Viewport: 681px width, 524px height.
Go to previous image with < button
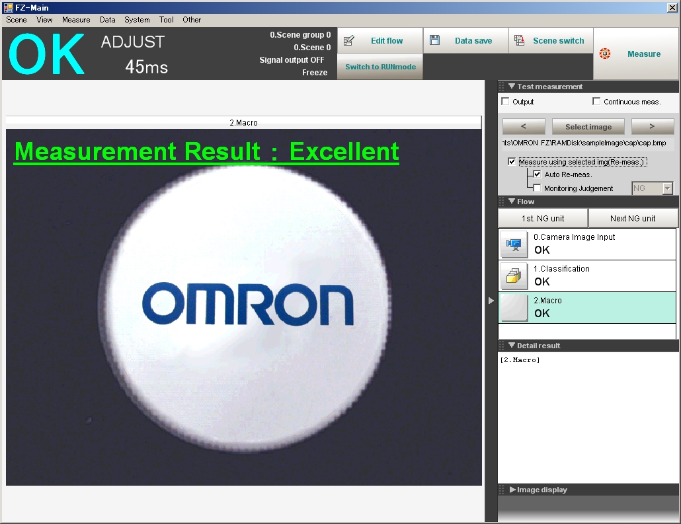click(524, 126)
